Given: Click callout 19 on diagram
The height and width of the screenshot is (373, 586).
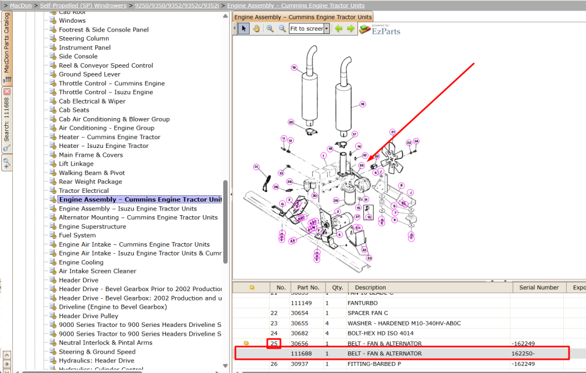Looking at the screenshot, I should [294, 67].
